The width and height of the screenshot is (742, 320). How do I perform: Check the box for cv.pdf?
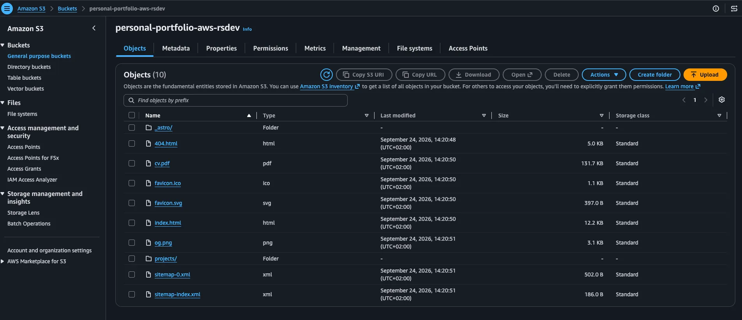[132, 163]
